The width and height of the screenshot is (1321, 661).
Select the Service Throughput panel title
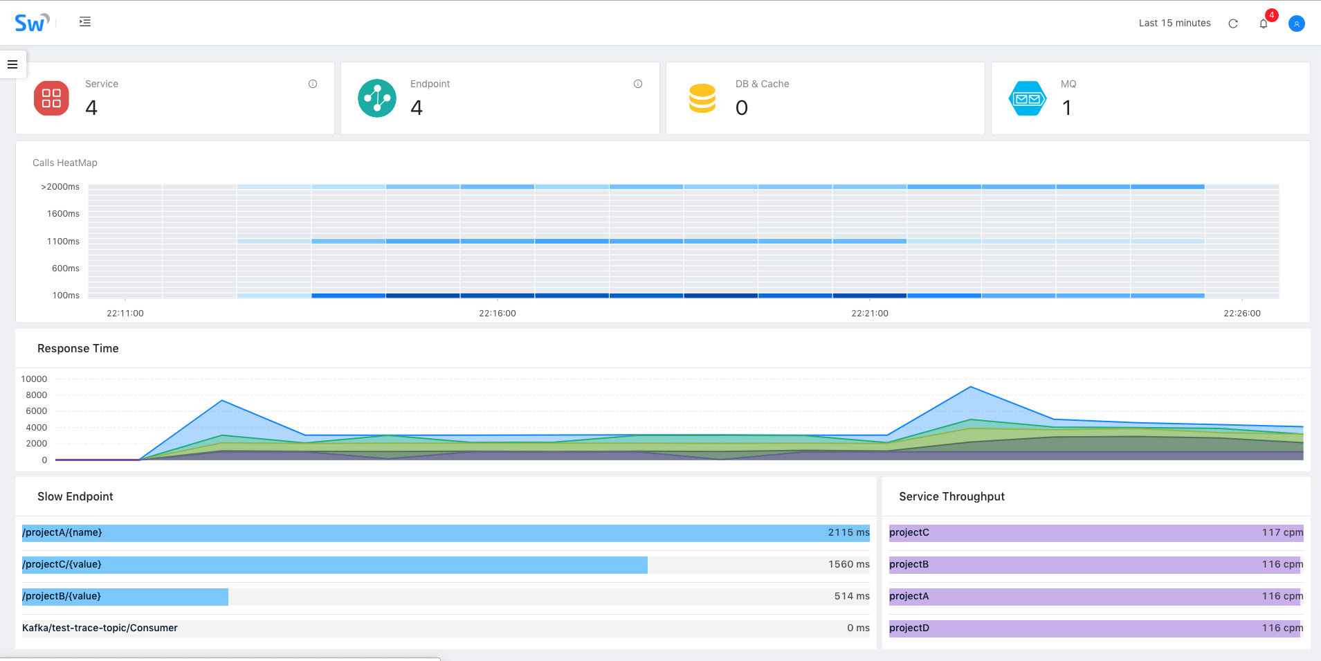tap(952, 496)
